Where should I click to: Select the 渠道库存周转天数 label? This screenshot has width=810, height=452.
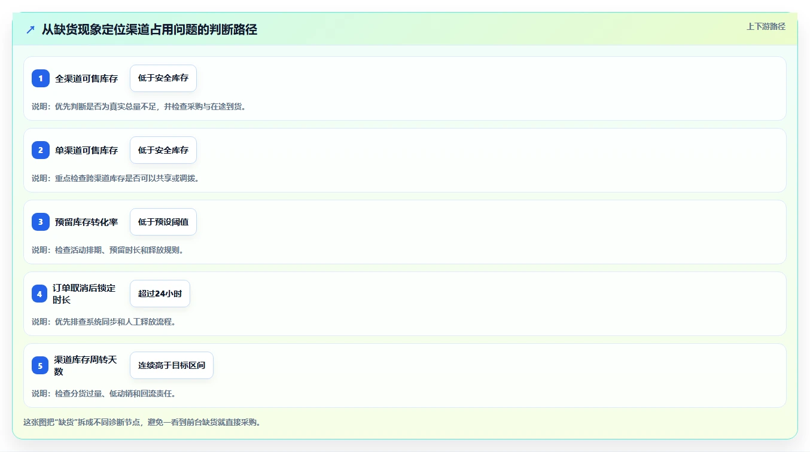point(86,365)
